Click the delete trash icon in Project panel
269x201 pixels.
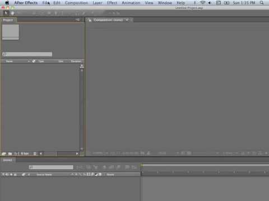tap(35, 154)
